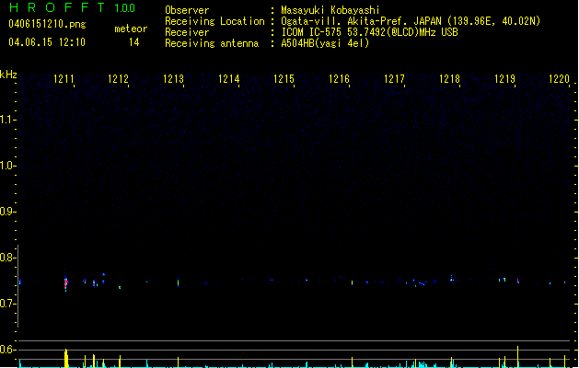Click the 1.1 kHz frequency tick label

coord(8,120)
